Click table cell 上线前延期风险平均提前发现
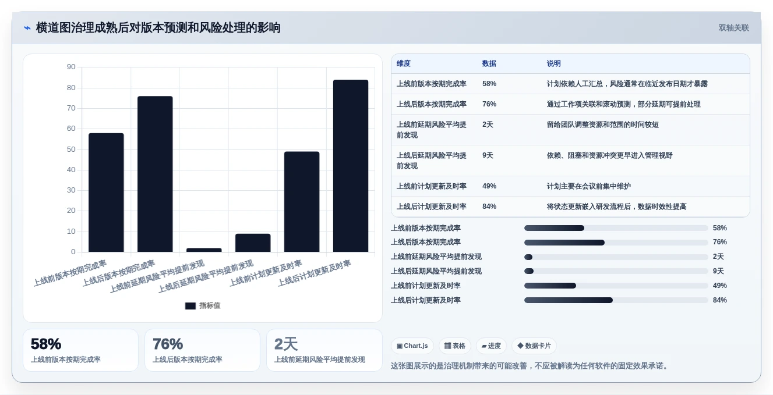This screenshot has width=773, height=395. [x=432, y=130]
